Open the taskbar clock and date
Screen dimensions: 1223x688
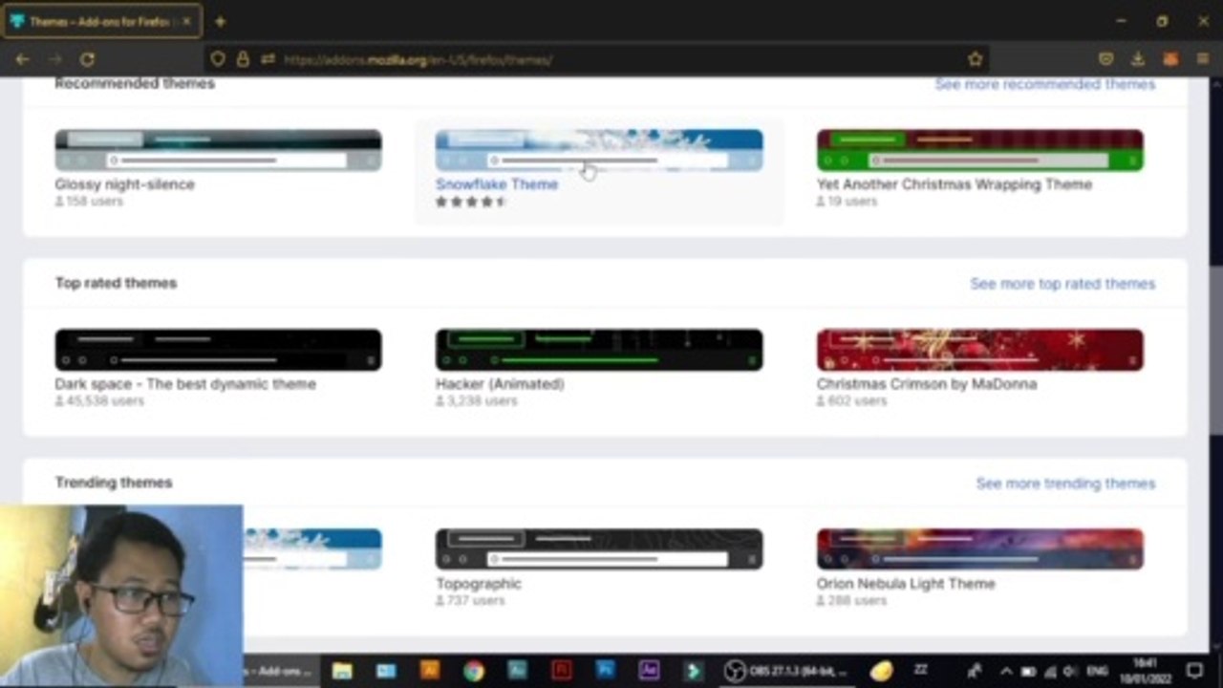[x=1144, y=671]
